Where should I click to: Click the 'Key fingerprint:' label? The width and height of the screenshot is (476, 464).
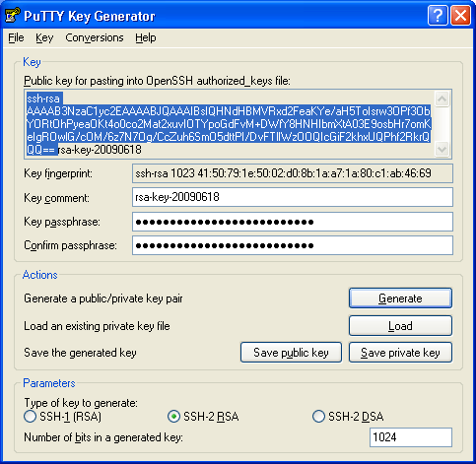tap(58, 173)
